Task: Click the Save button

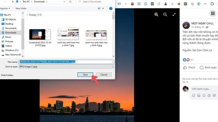Action: coord(85,75)
